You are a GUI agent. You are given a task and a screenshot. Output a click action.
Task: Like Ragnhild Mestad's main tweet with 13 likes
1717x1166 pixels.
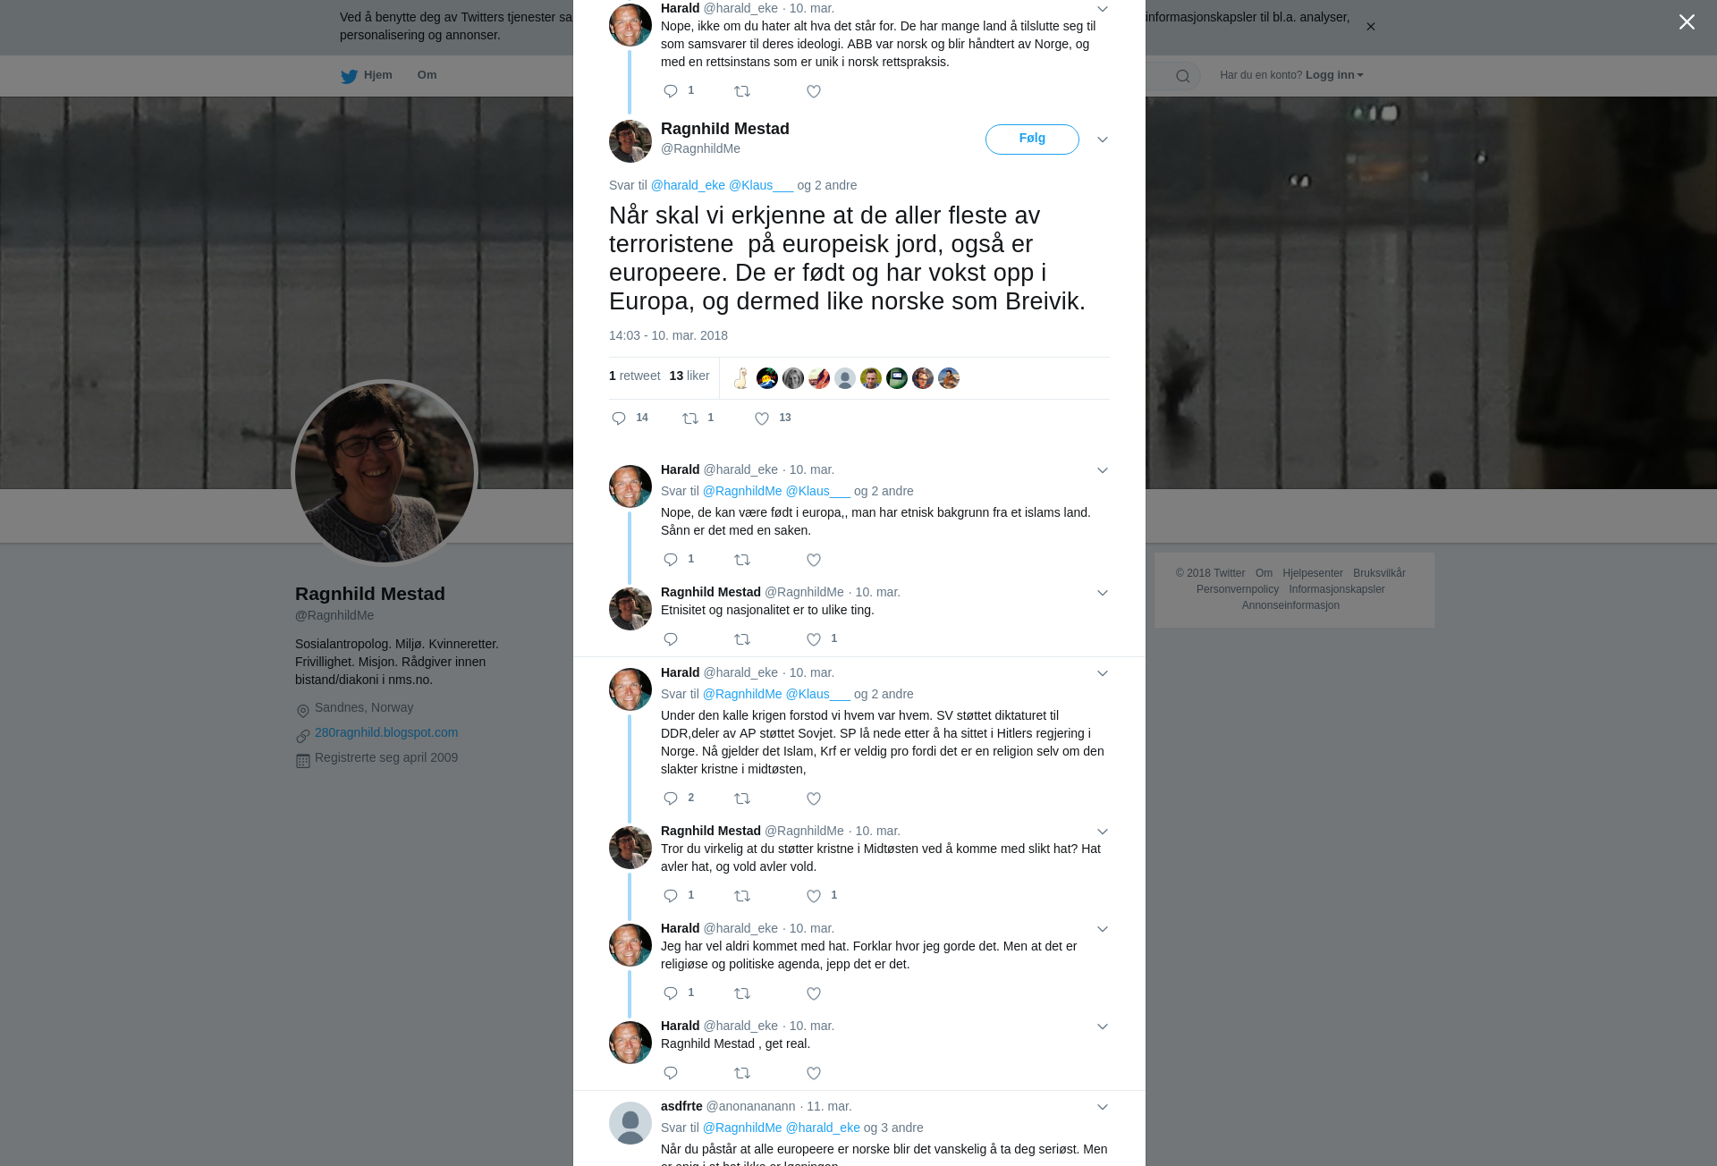[762, 418]
